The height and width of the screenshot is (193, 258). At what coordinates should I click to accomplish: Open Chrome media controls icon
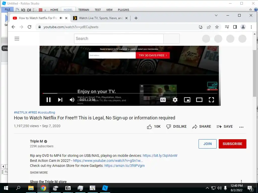pos(227,27)
